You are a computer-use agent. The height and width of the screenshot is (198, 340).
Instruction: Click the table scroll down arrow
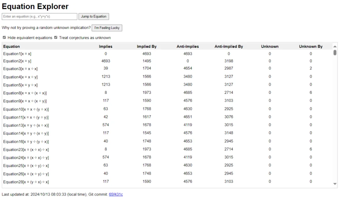[335, 184]
